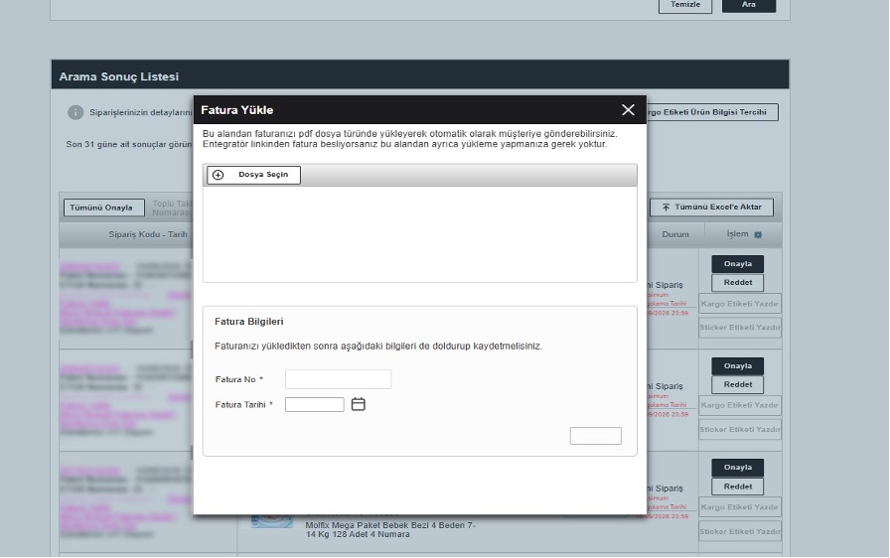Click second order's Kargo Etiketi Yazdır
The width and height of the screenshot is (890, 558).
(x=740, y=405)
